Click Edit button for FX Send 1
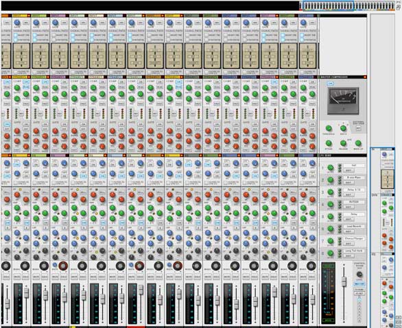 [348, 171]
